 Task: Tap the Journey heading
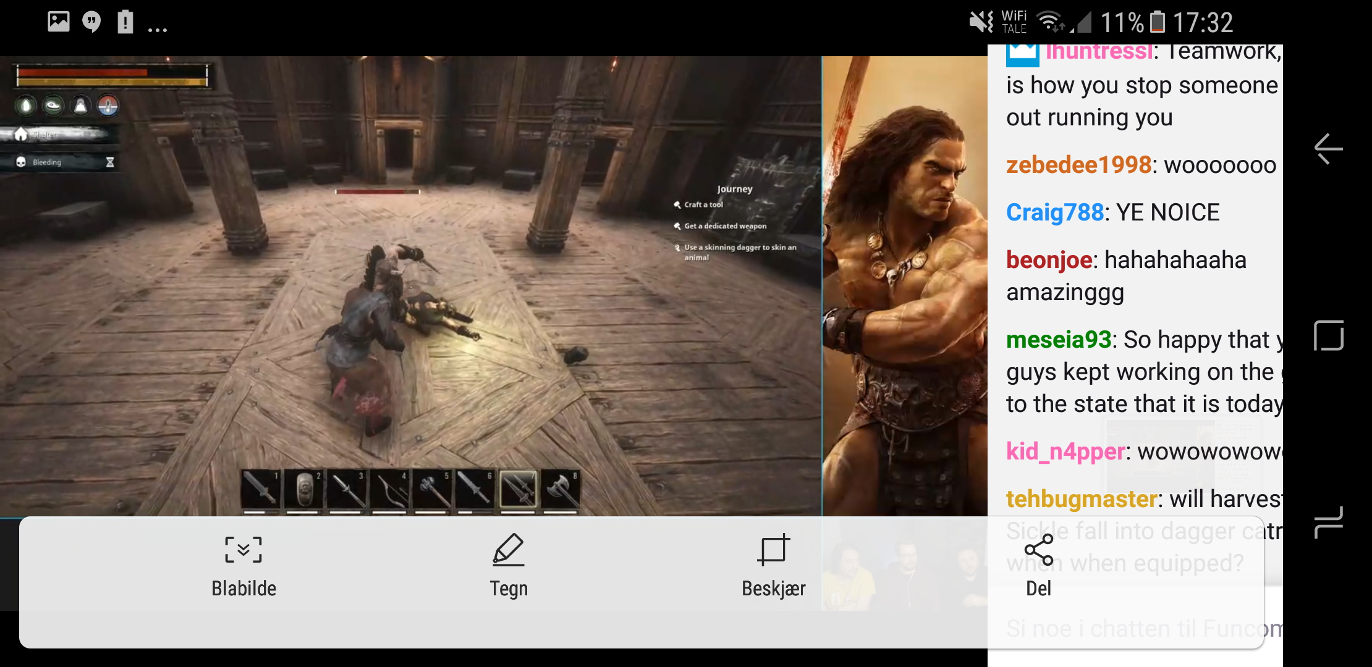[735, 189]
